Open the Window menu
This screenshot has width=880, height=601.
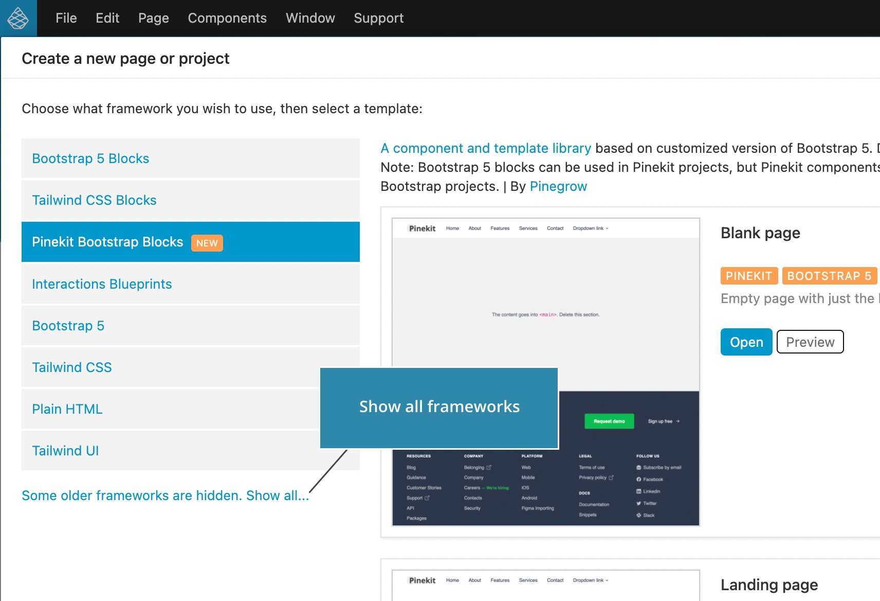click(310, 18)
